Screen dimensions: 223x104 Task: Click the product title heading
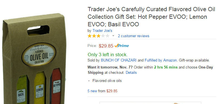click(151, 17)
